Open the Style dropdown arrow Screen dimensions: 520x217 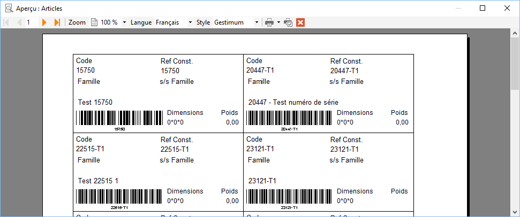click(x=257, y=22)
